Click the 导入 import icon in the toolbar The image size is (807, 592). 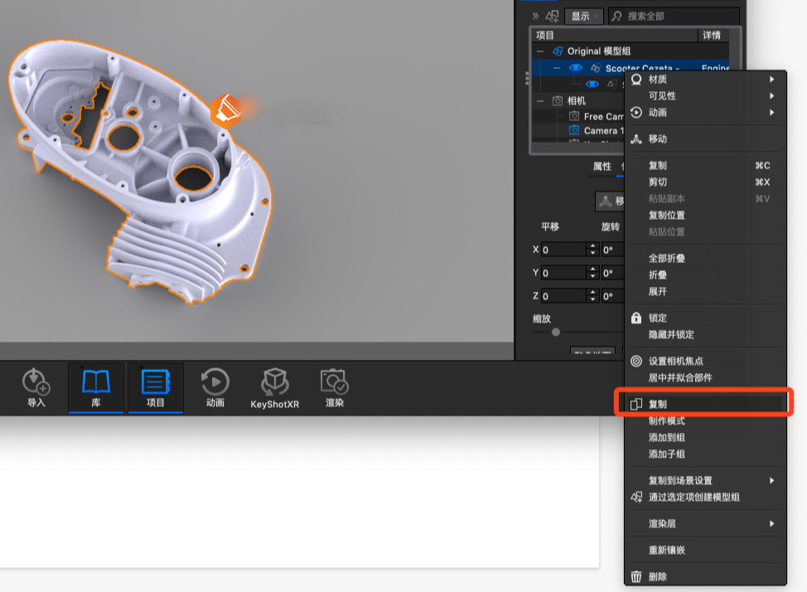(36, 386)
